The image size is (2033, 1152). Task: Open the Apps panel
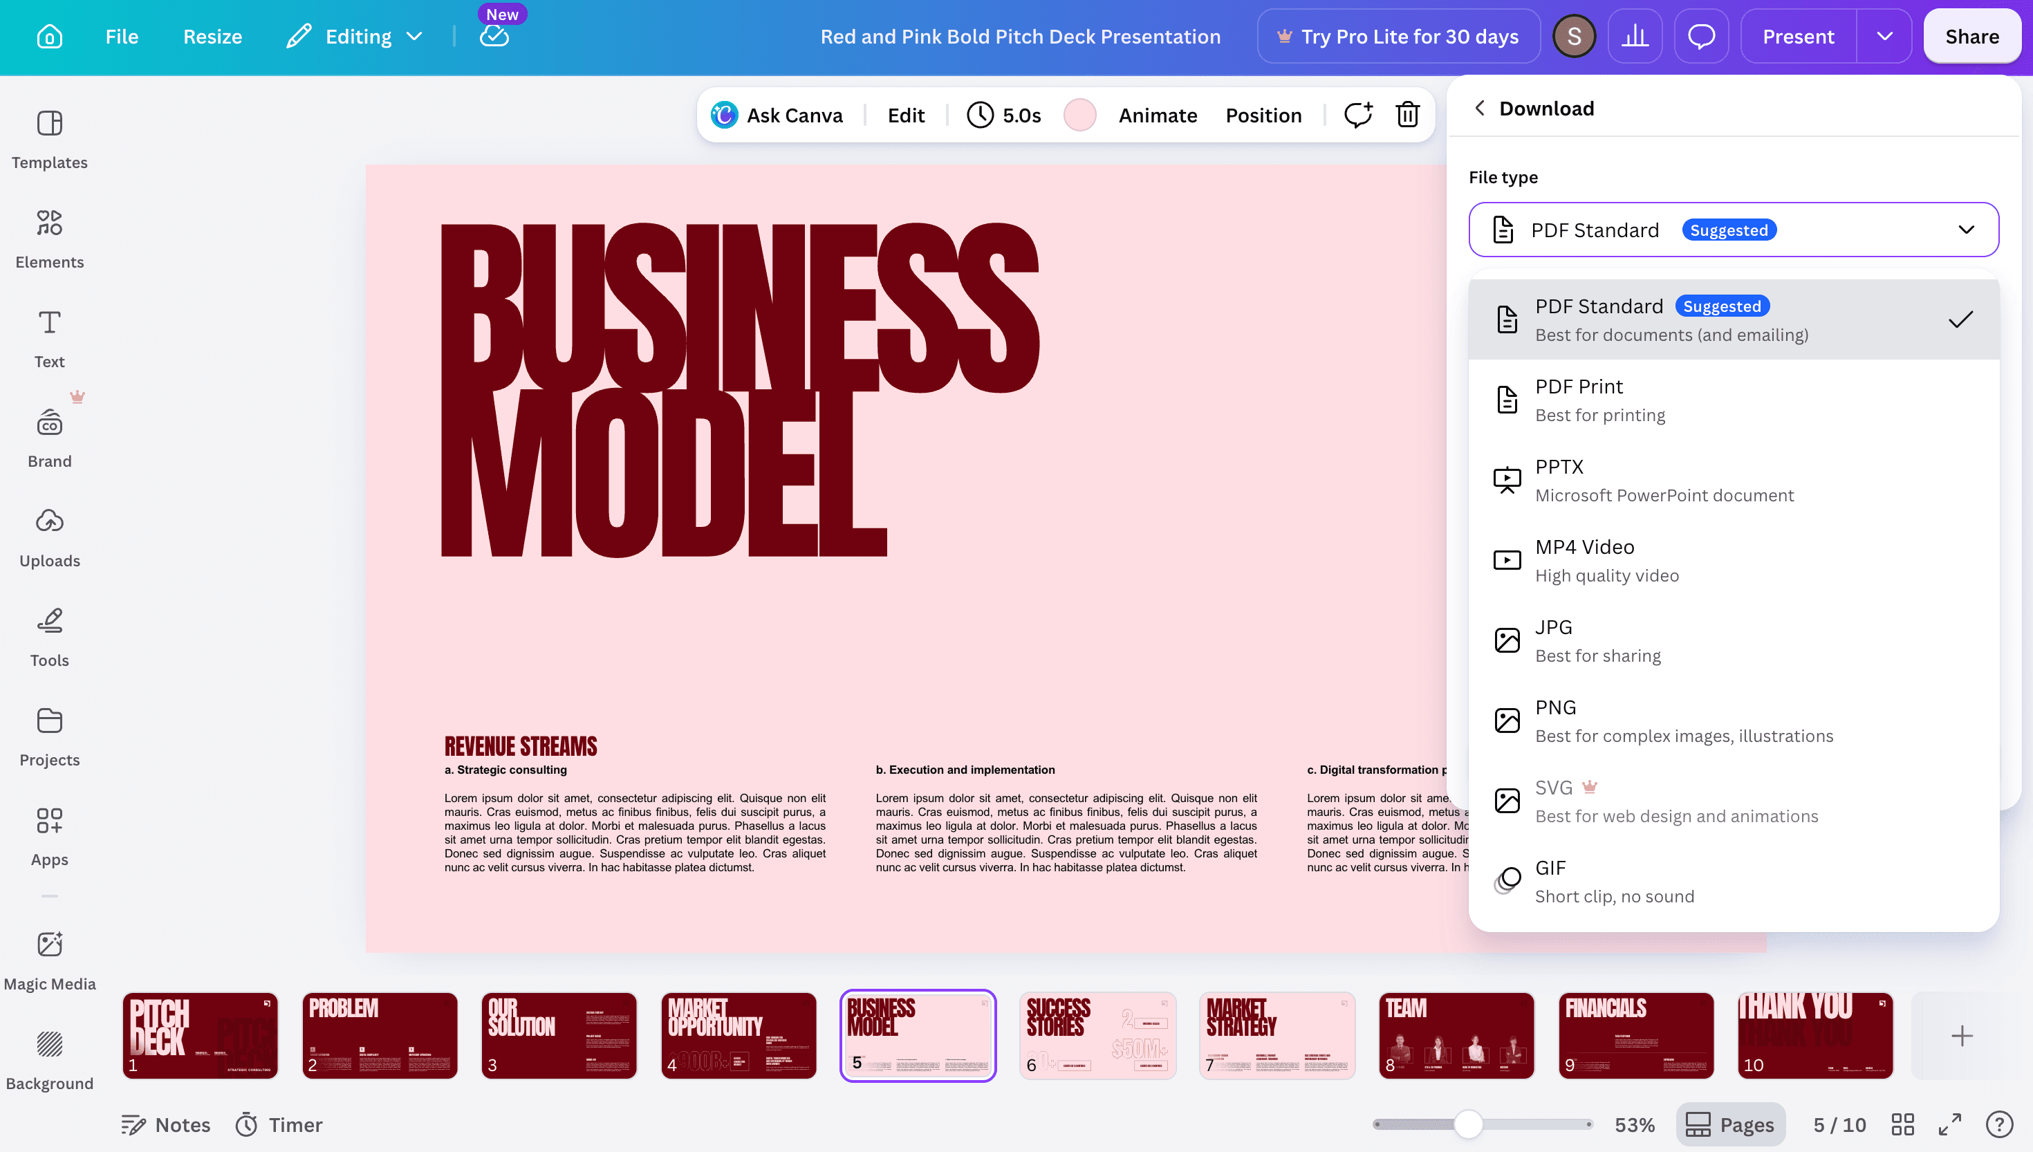pyautogui.click(x=49, y=837)
